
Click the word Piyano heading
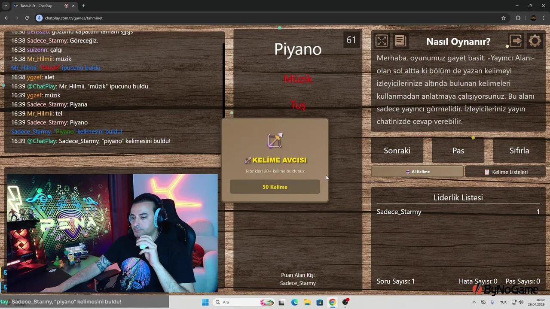tap(298, 49)
